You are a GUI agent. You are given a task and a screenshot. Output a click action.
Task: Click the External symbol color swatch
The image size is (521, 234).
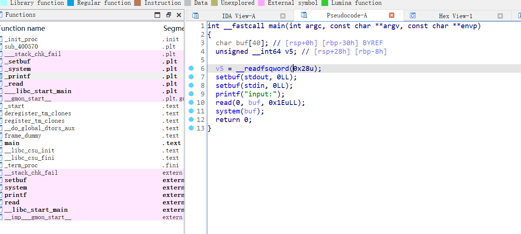pos(261,3)
